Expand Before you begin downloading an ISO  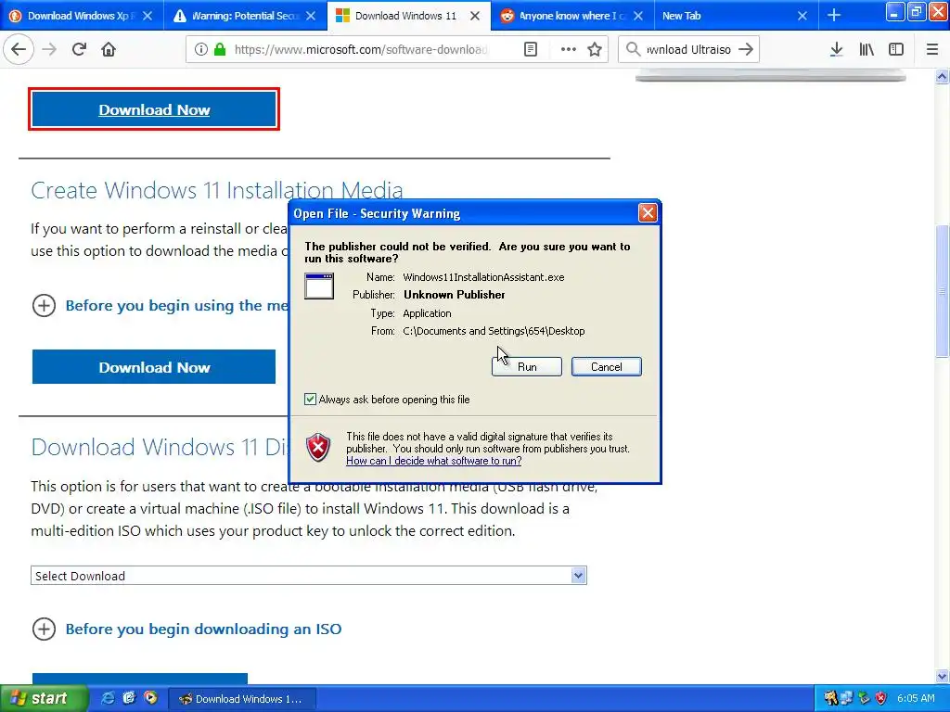(44, 629)
